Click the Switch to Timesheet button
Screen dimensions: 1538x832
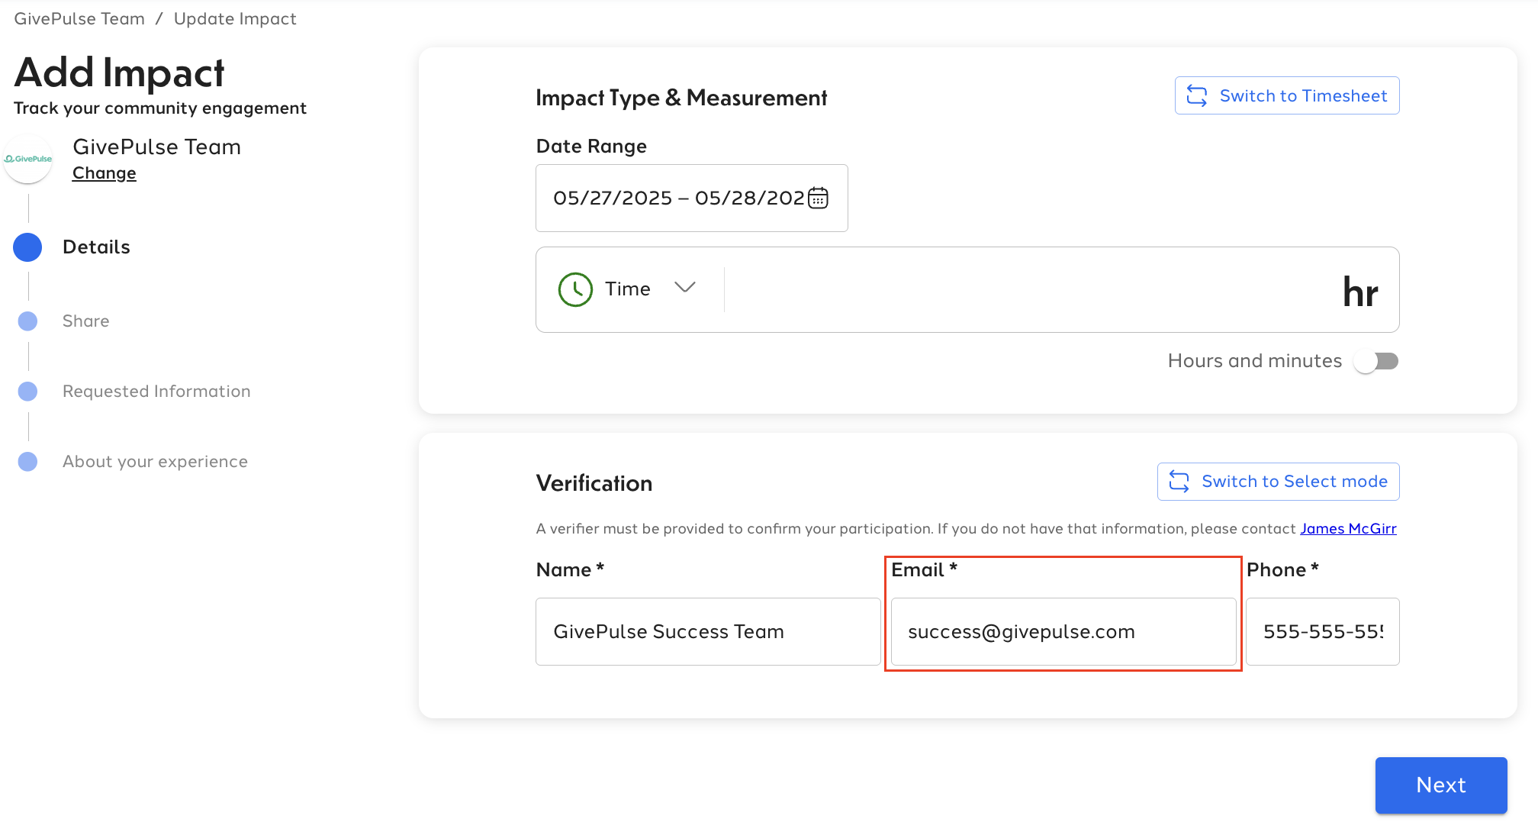1287,95
